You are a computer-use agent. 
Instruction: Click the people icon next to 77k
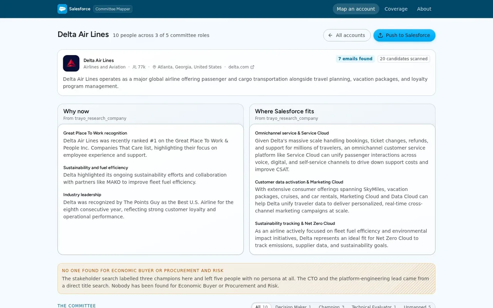coord(134,67)
